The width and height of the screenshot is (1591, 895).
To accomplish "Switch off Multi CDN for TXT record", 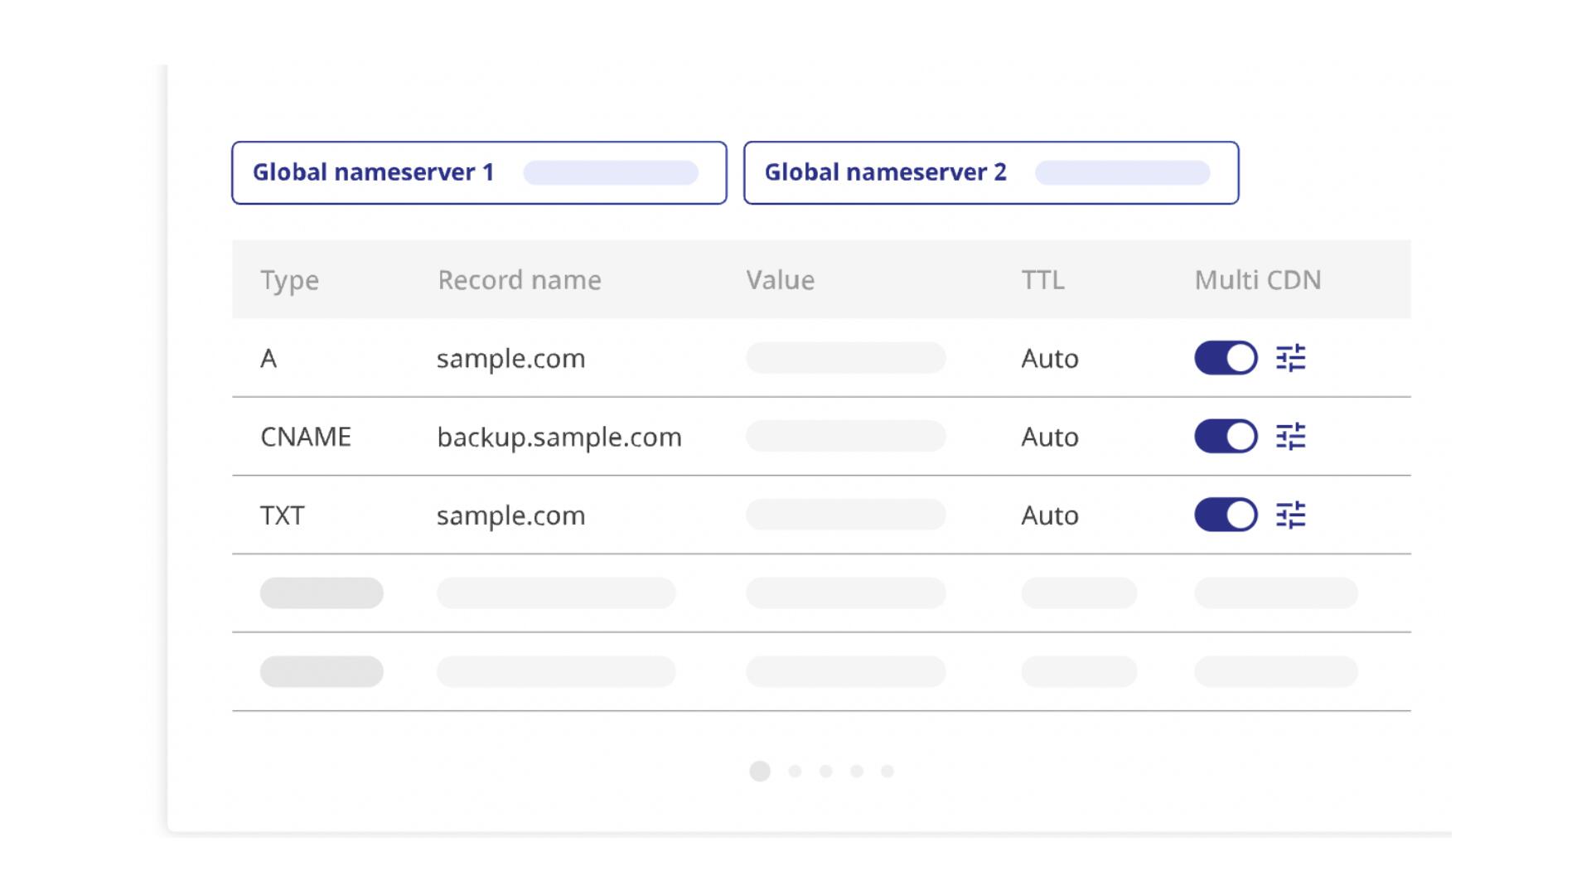I will coord(1226,515).
